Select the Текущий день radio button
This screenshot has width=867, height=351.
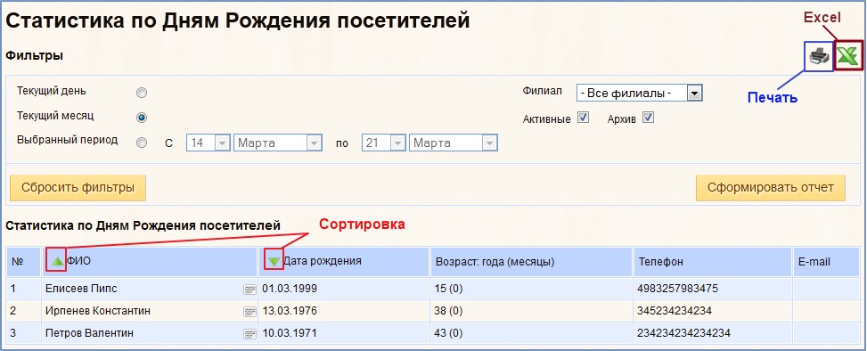(x=142, y=93)
